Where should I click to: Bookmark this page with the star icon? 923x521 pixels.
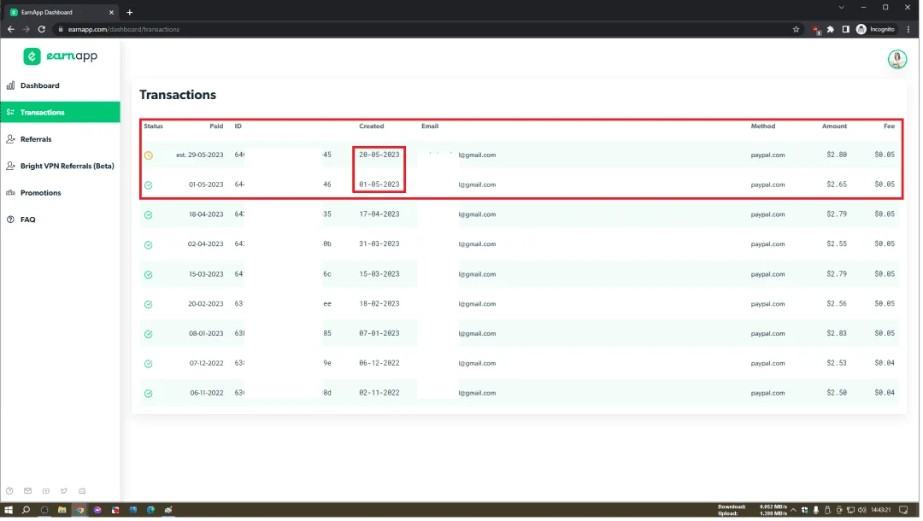tap(797, 29)
